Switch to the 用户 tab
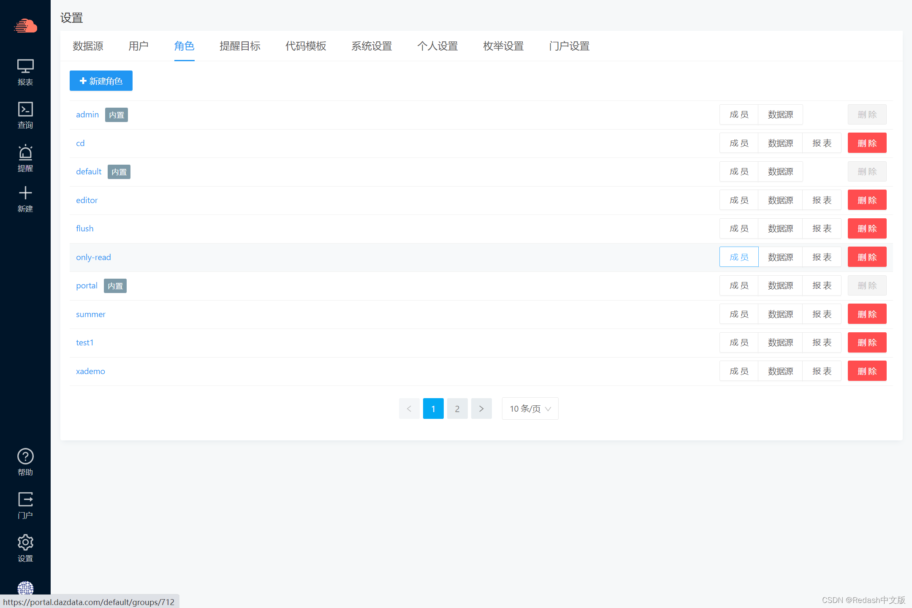 click(x=138, y=46)
